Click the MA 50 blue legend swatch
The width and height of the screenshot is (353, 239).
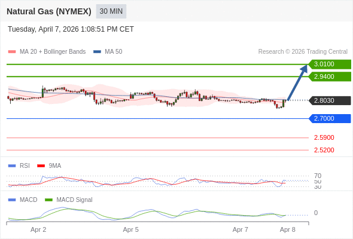(97, 52)
